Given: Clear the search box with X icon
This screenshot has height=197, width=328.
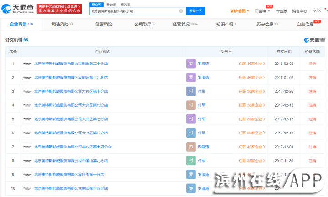Looking at the screenshot, I should click(181, 11).
